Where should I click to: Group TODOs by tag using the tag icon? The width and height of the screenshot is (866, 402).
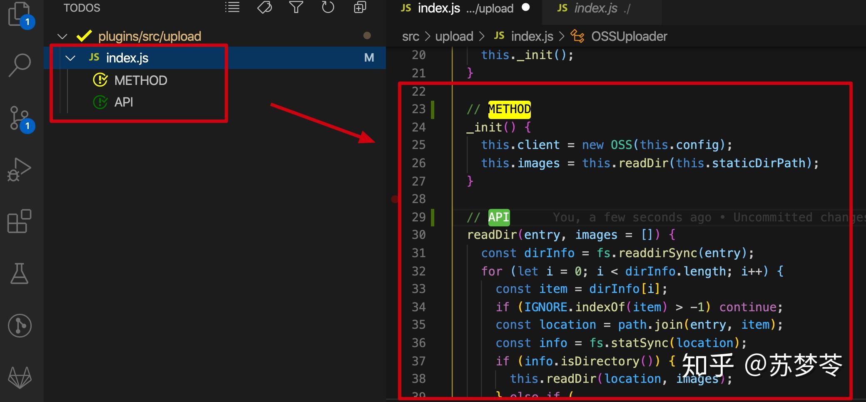[x=264, y=7]
